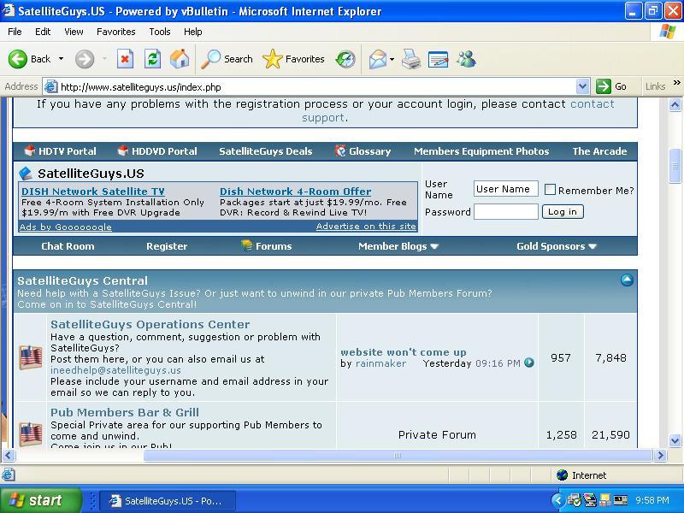This screenshot has width=684, height=513.
Task: Open Members Equipment Photos link
Action: [481, 151]
